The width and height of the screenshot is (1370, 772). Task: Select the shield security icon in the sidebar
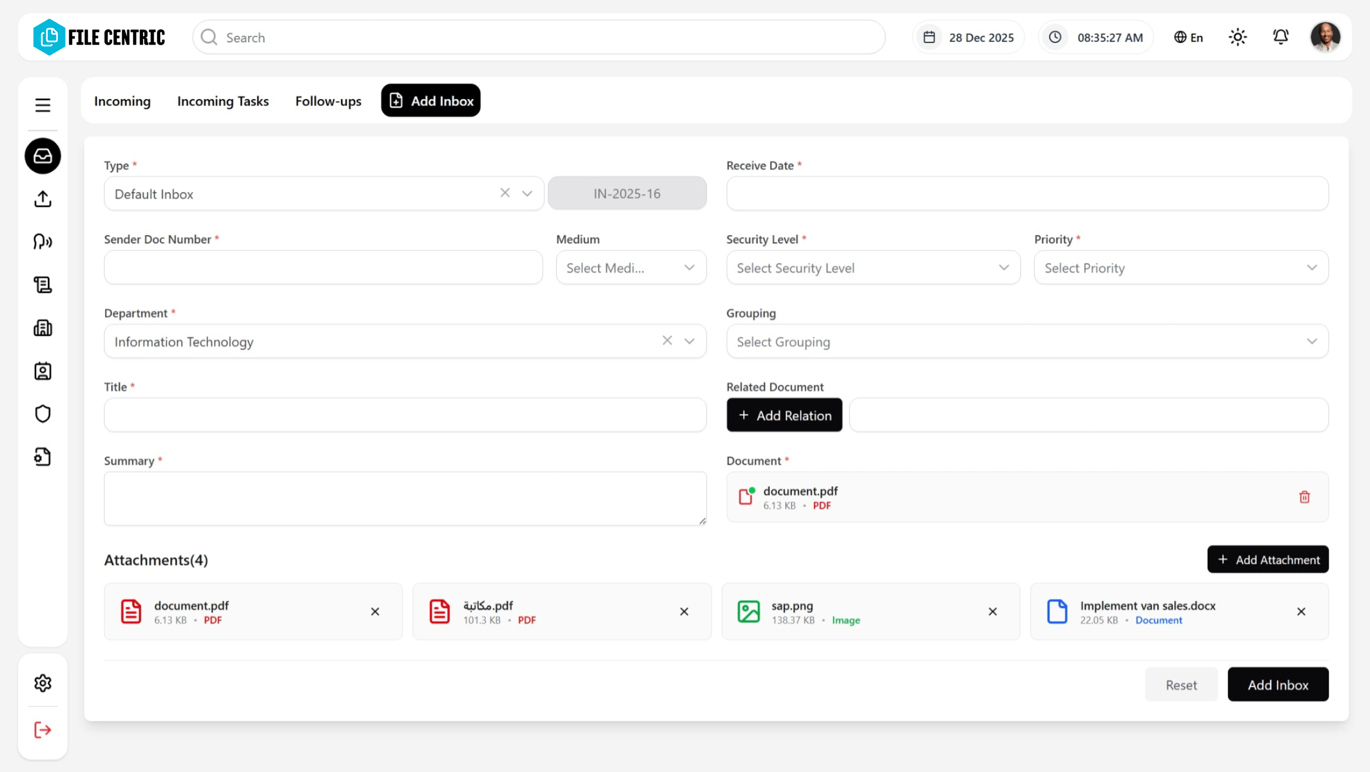coord(42,414)
